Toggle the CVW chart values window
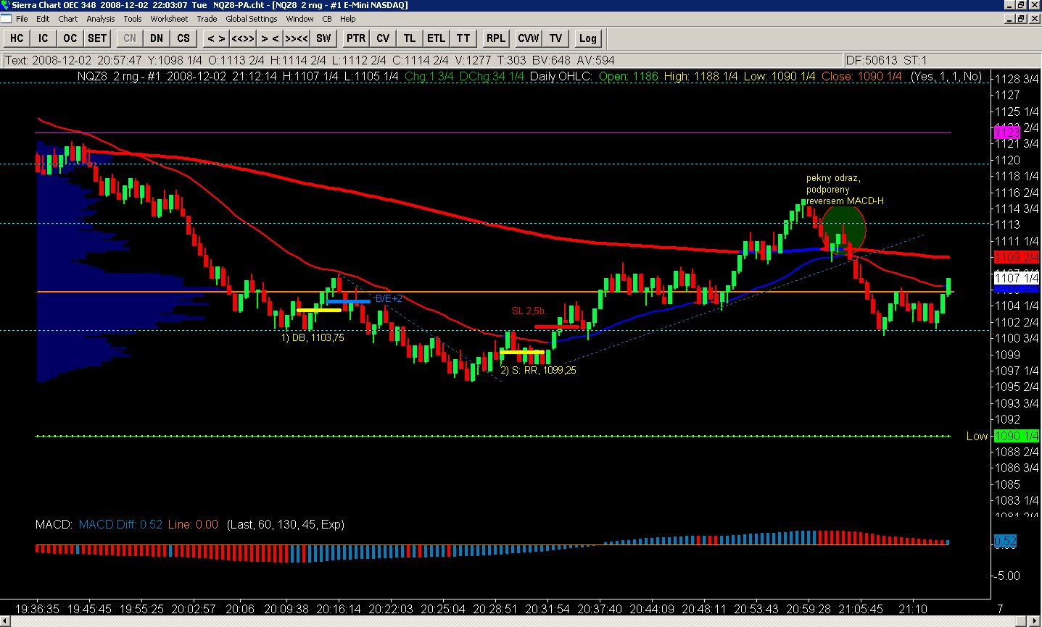Image resolution: width=1042 pixels, height=627 pixels. click(528, 38)
